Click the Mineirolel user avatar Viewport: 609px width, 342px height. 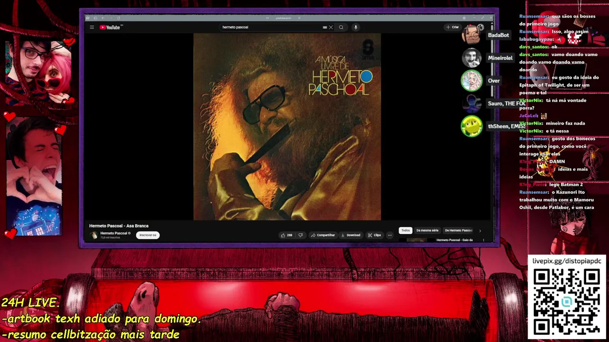[x=471, y=58]
